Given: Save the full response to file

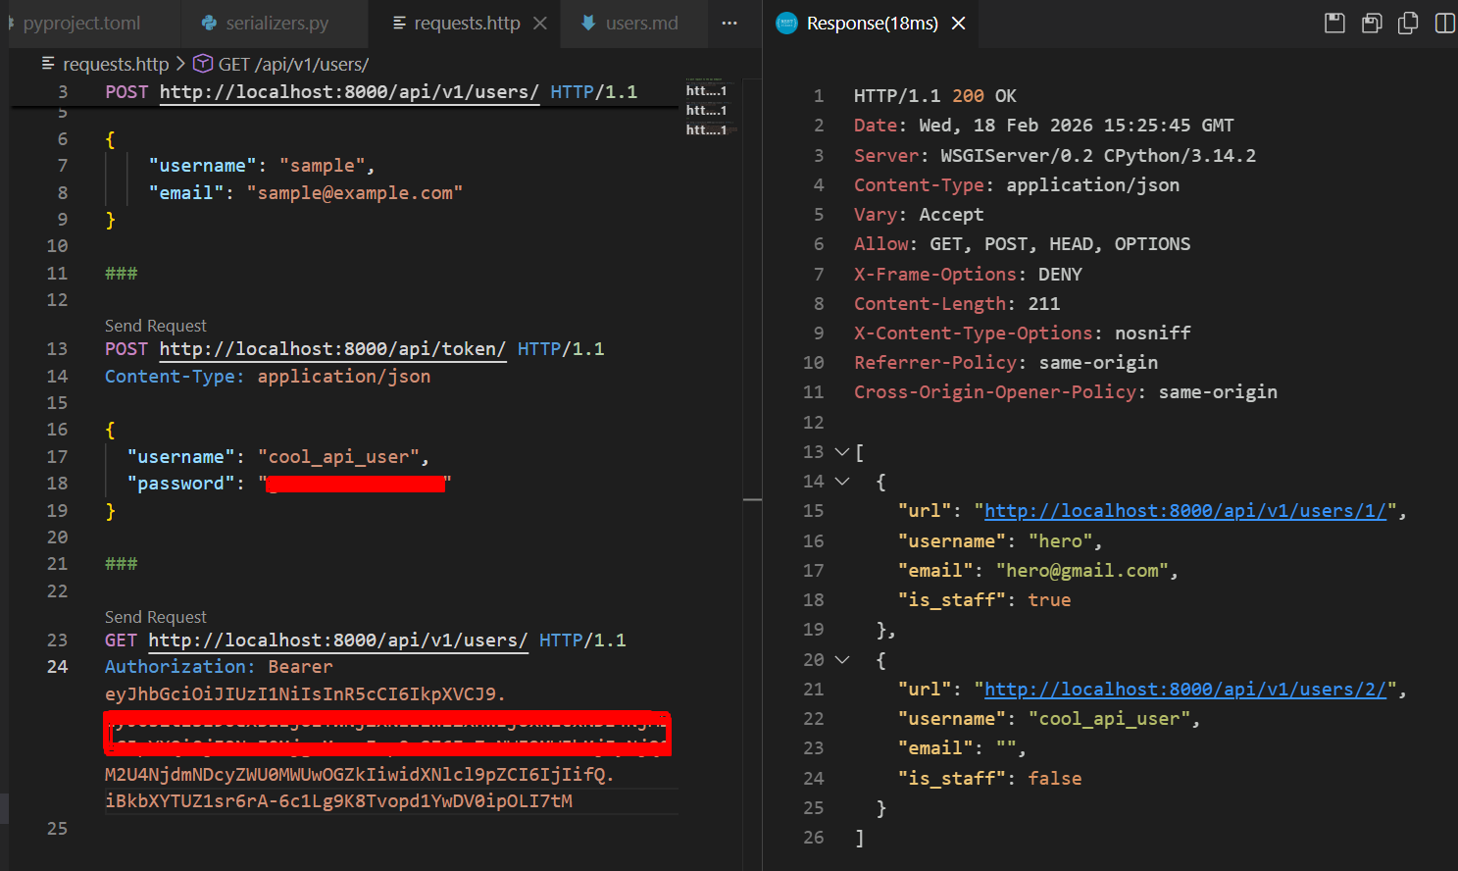Looking at the screenshot, I should 1334,23.
